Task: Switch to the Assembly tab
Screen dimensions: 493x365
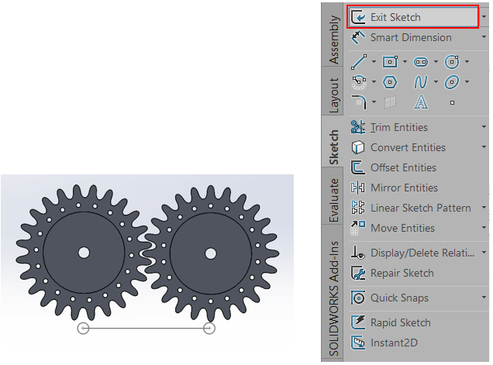Action: pyautogui.click(x=333, y=35)
